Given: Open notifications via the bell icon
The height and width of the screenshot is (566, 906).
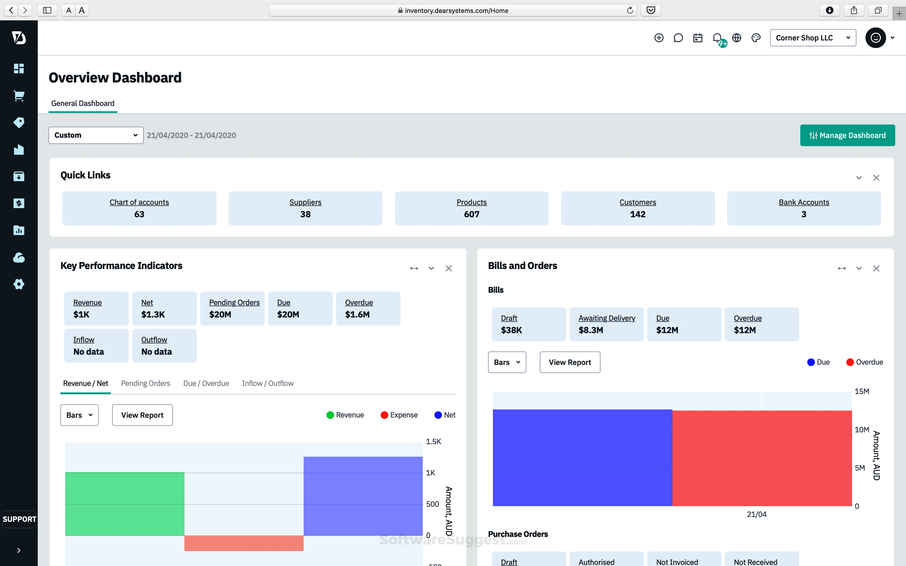Looking at the screenshot, I should point(717,37).
